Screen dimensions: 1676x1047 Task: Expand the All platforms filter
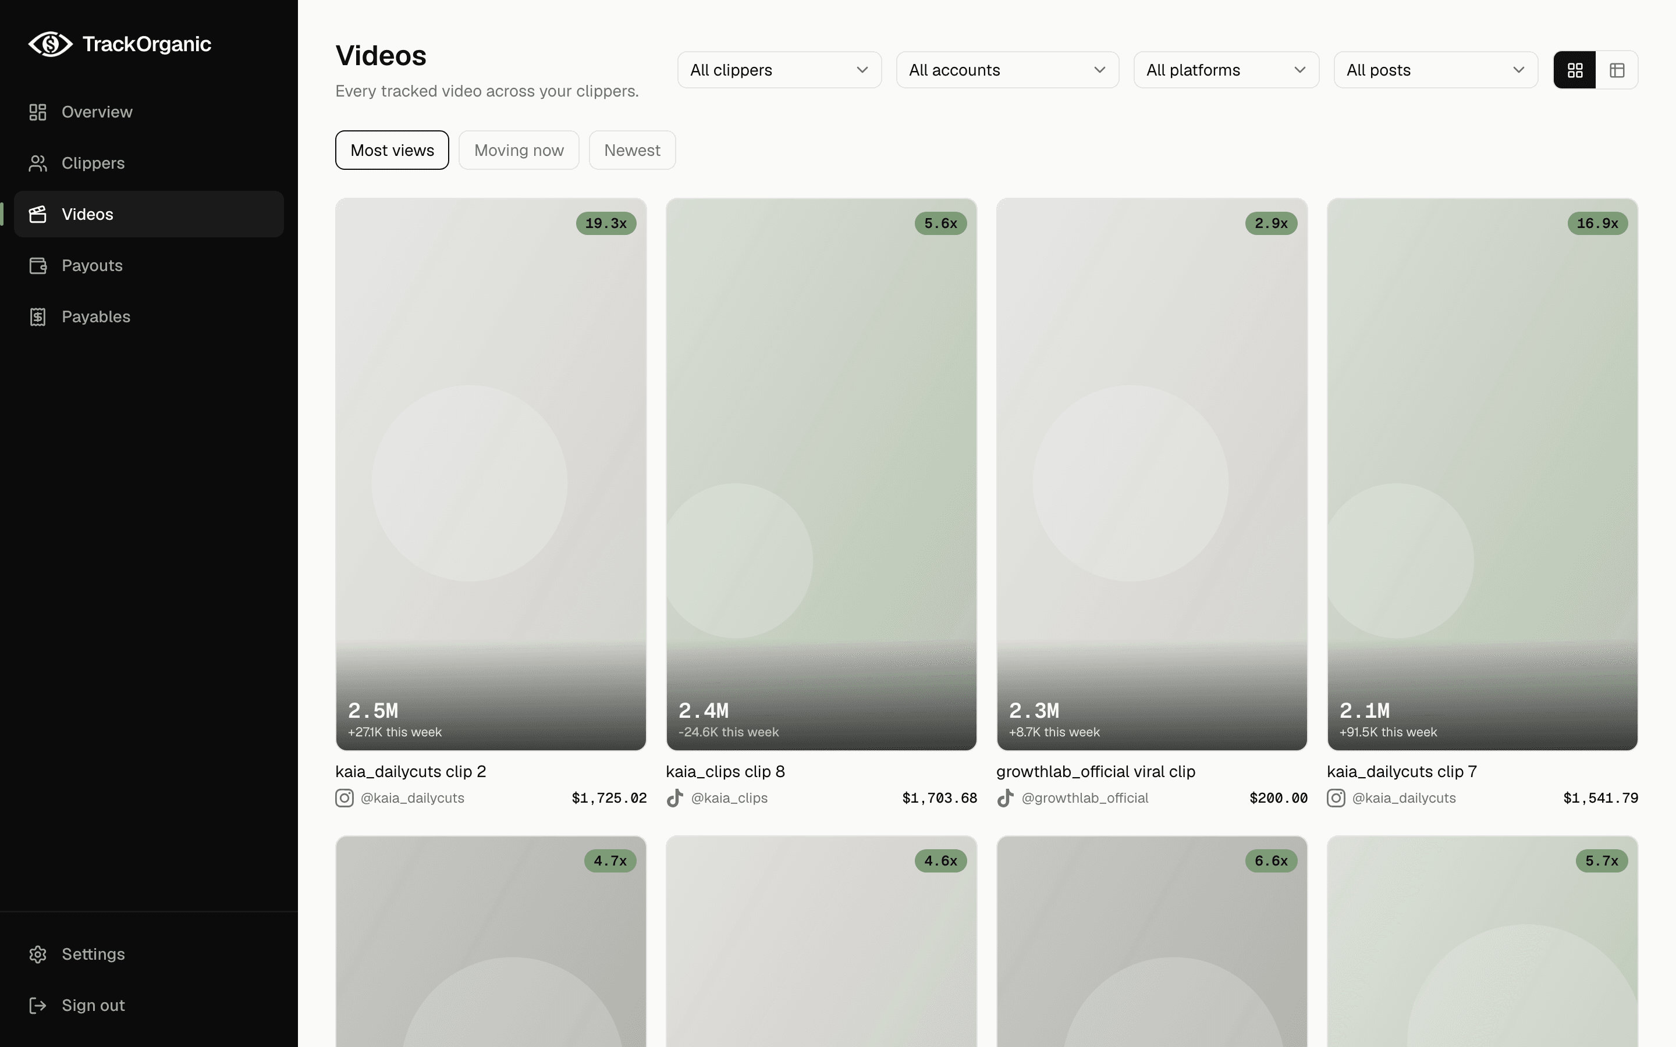click(x=1226, y=70)
